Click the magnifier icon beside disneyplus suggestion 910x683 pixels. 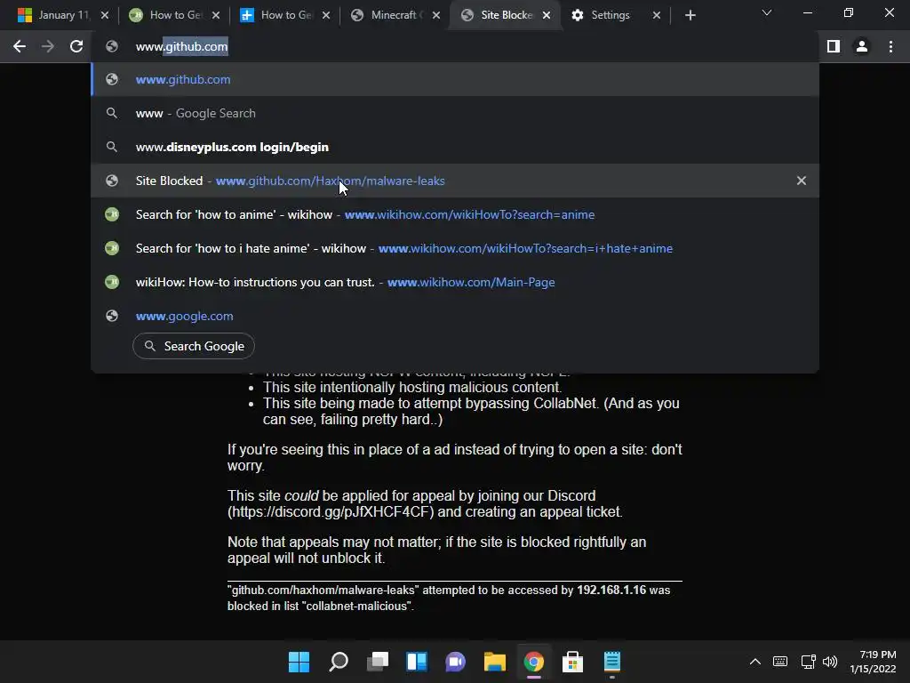[112, 147]
